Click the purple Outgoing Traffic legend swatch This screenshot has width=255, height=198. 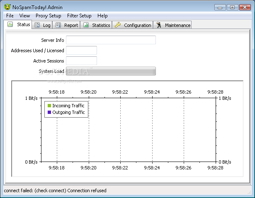[49, 112]
